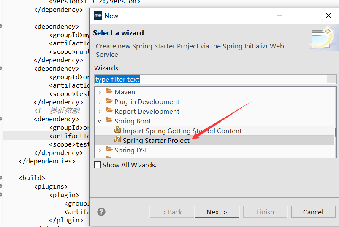The width and height of the screenshot is (339, 227).
Task: Expand the Report Development category
Action: pos(100,112)
